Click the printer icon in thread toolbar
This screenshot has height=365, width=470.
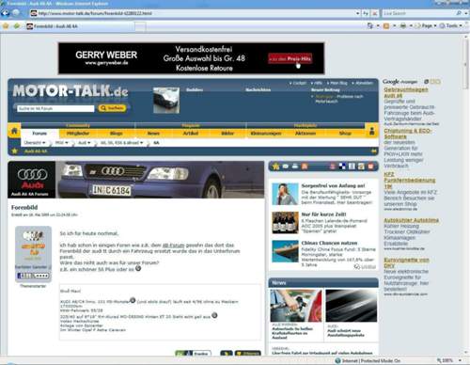(x=295, y=167)
